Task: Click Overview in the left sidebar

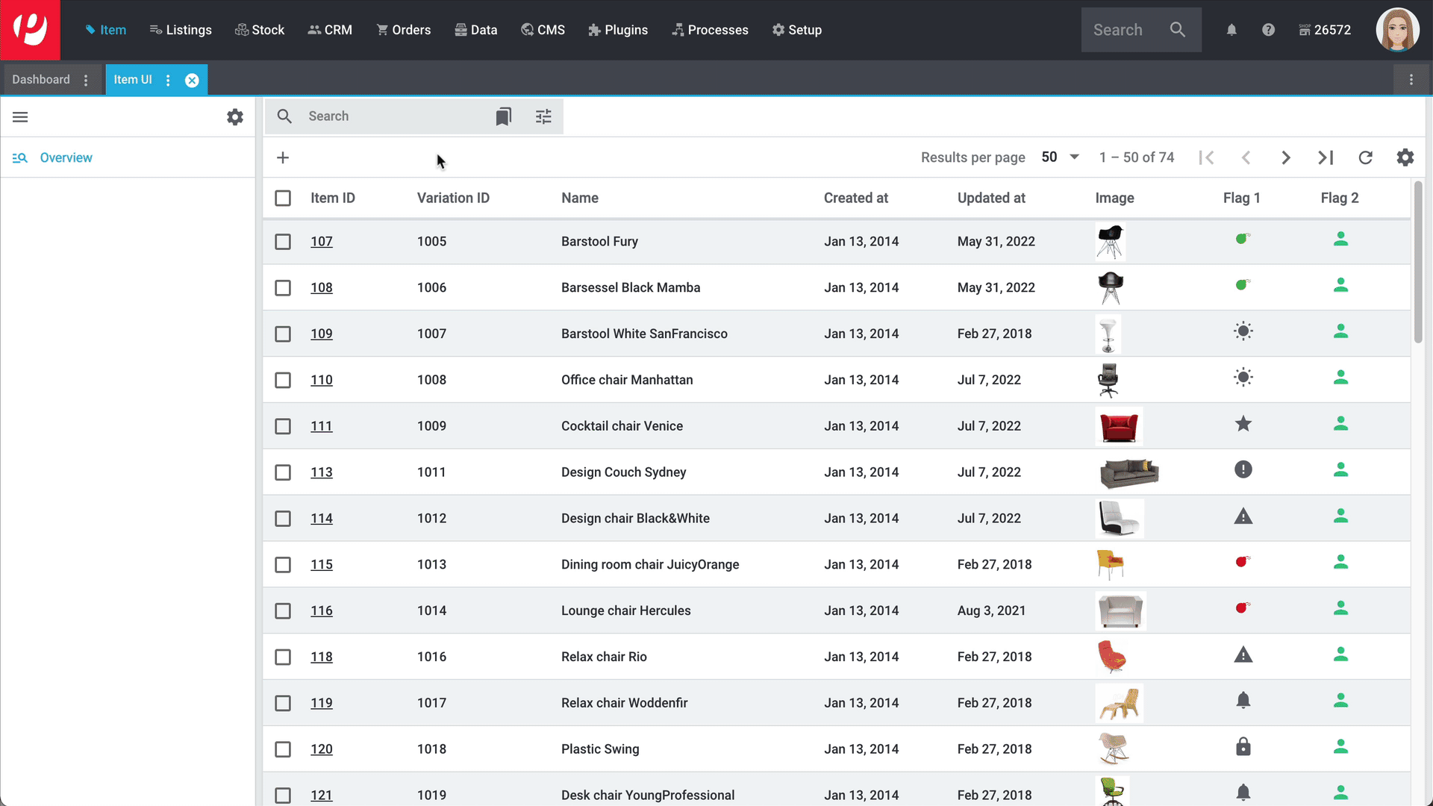Action: click(x=66, y=157)
